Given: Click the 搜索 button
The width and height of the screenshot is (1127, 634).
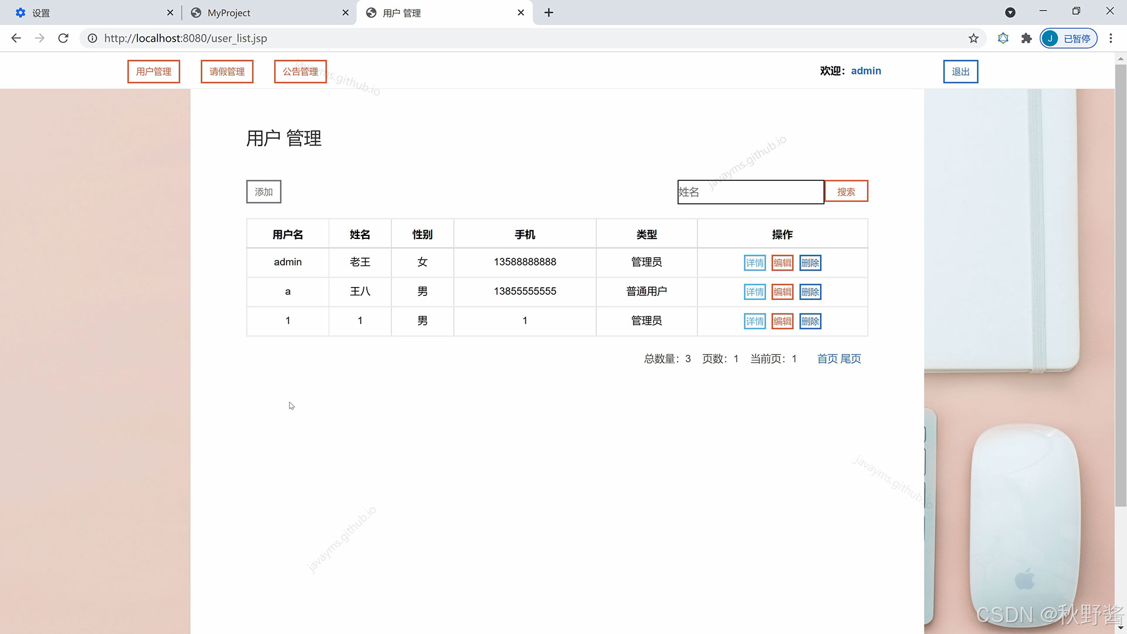Looking at the screenshot, I should (846, 191).
